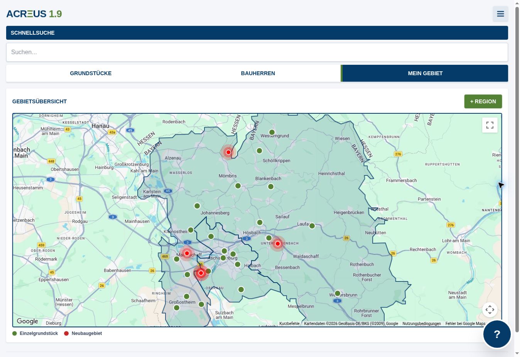The width and height of the screenshot is (520, 357).
Task: Open the Google logo link on map
Action: click(27, 321)
